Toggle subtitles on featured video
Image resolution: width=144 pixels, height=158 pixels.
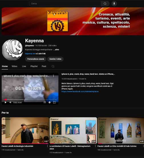45,102
